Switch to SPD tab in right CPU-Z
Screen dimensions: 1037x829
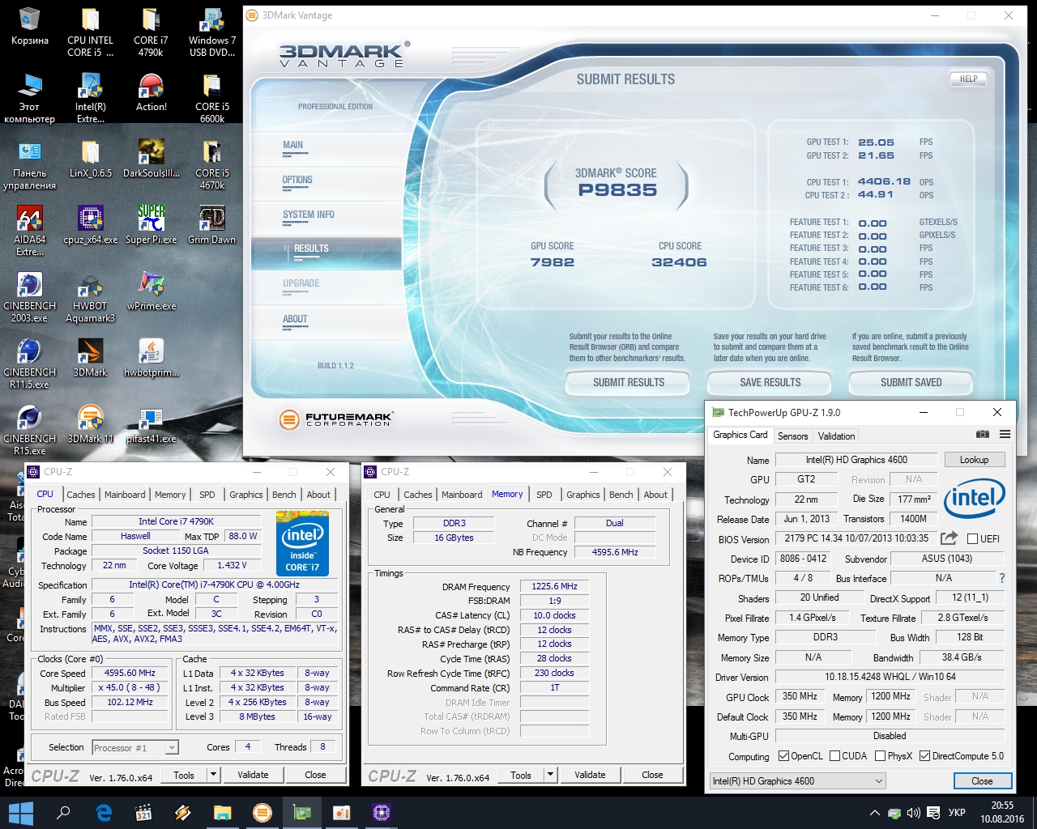[544, 495]
